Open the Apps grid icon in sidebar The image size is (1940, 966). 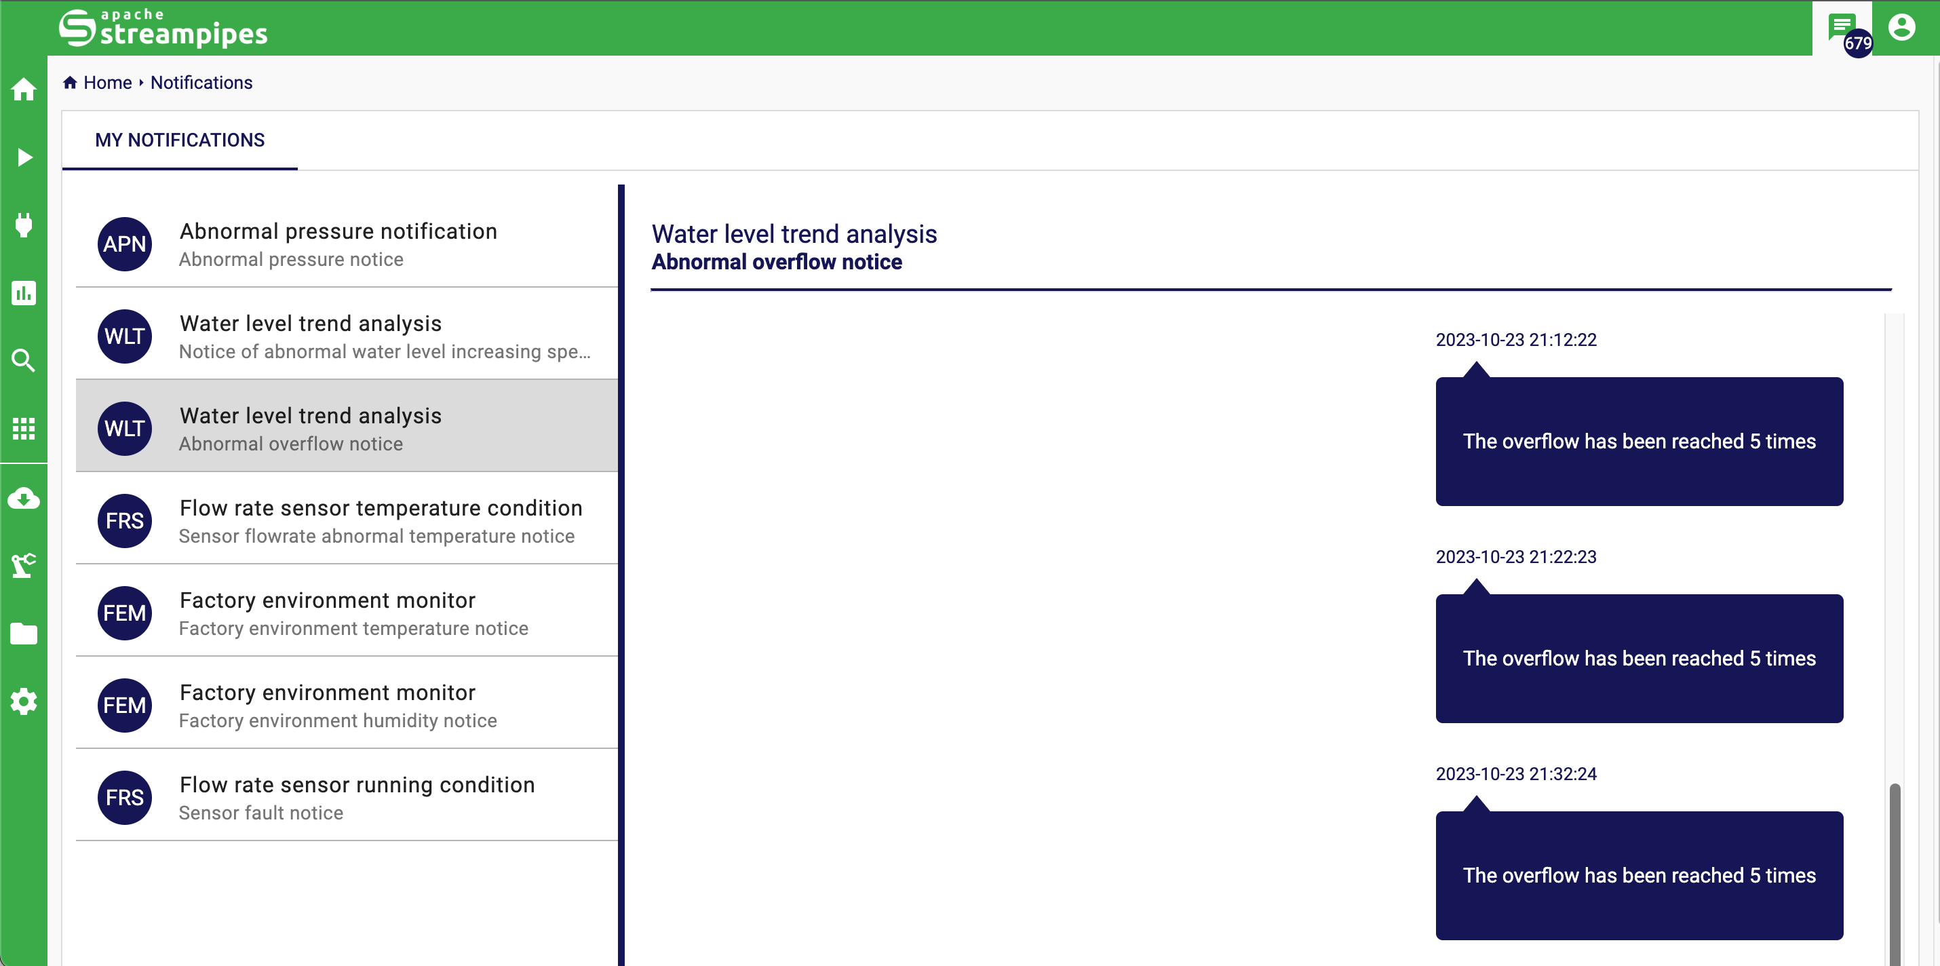(23, 429)
